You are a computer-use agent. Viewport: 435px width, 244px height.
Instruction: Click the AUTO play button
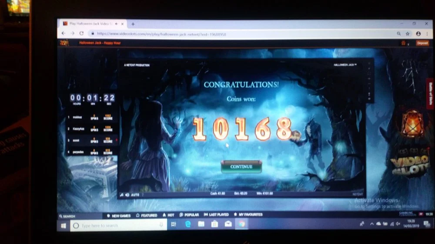(135, 195)
